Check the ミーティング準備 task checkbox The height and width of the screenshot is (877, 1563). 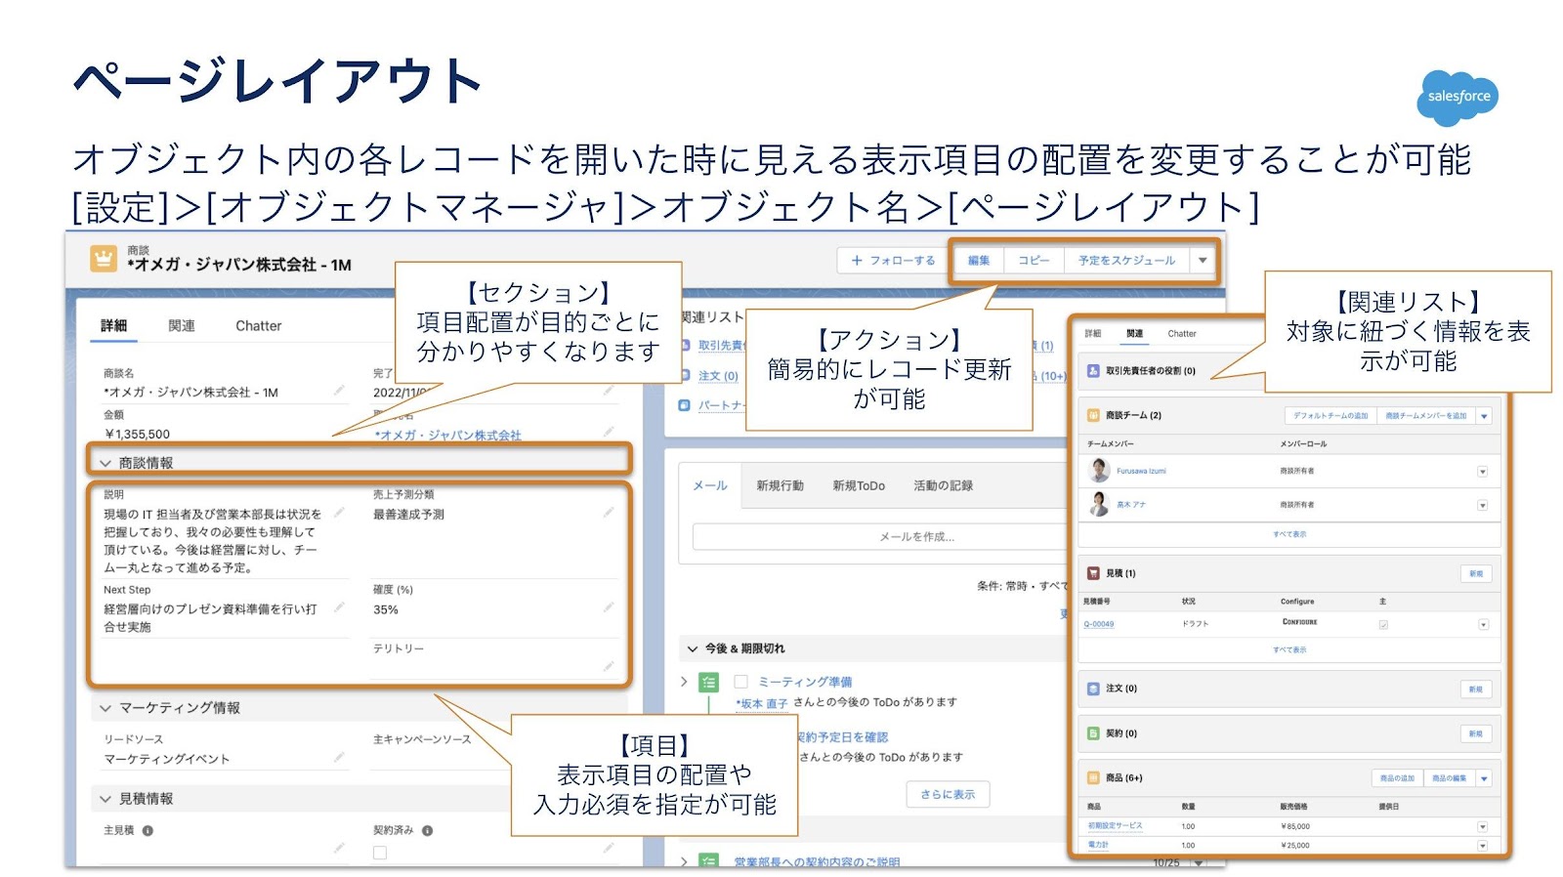pos(741,682)
